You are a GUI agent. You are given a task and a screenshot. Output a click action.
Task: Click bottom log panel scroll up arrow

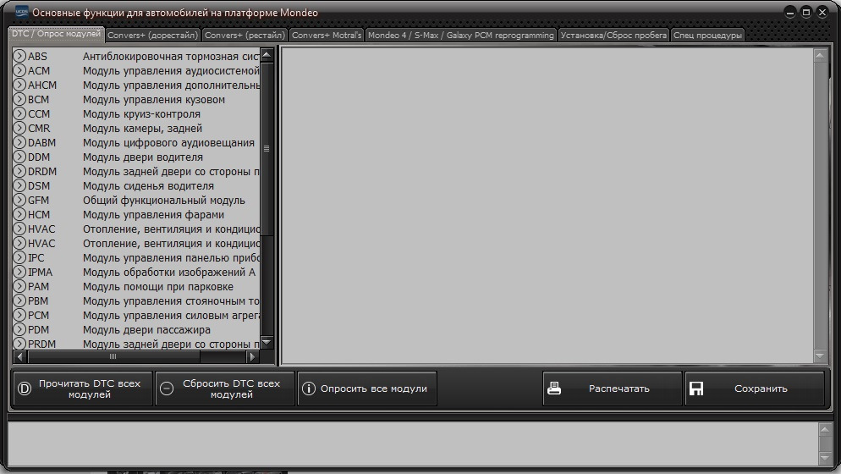[825, 429]
